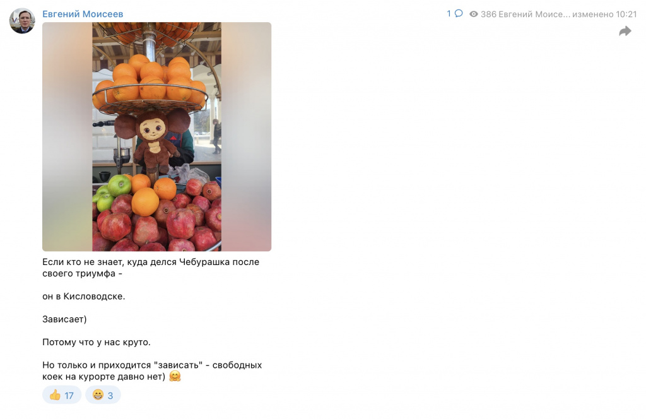Open Евгений Моисеев author name link
This screenshot has height=419, width=646.
click(x=83, y=14)
